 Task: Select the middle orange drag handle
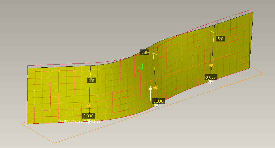coord(156,88)
